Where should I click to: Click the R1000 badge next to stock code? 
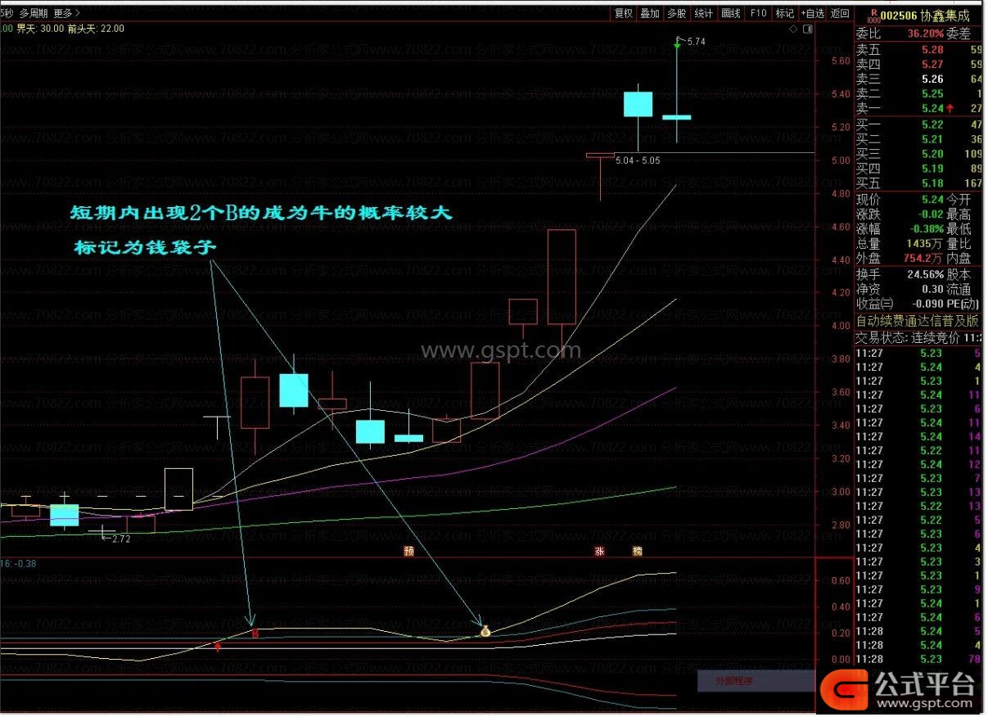tap(873, 14)
